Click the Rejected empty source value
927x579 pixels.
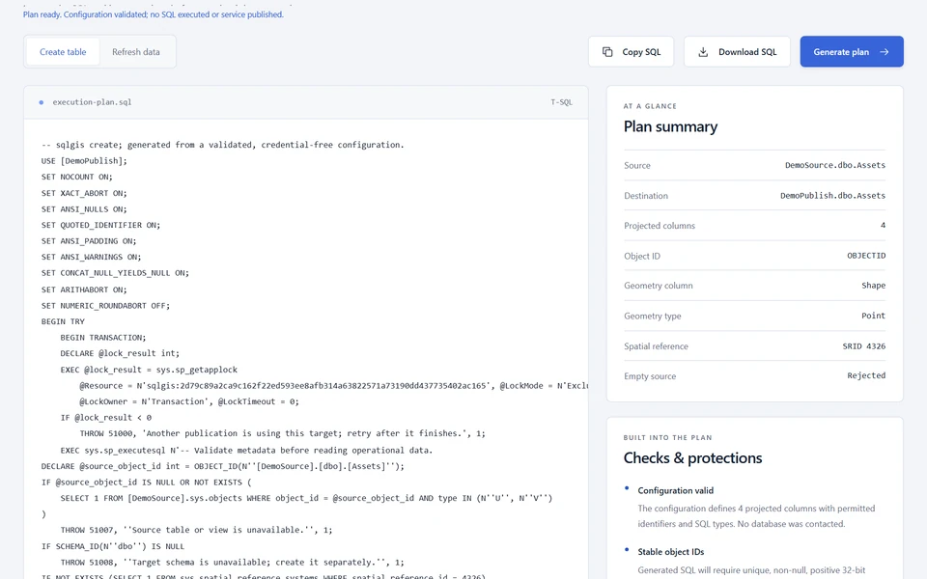(x=866, y=375)
